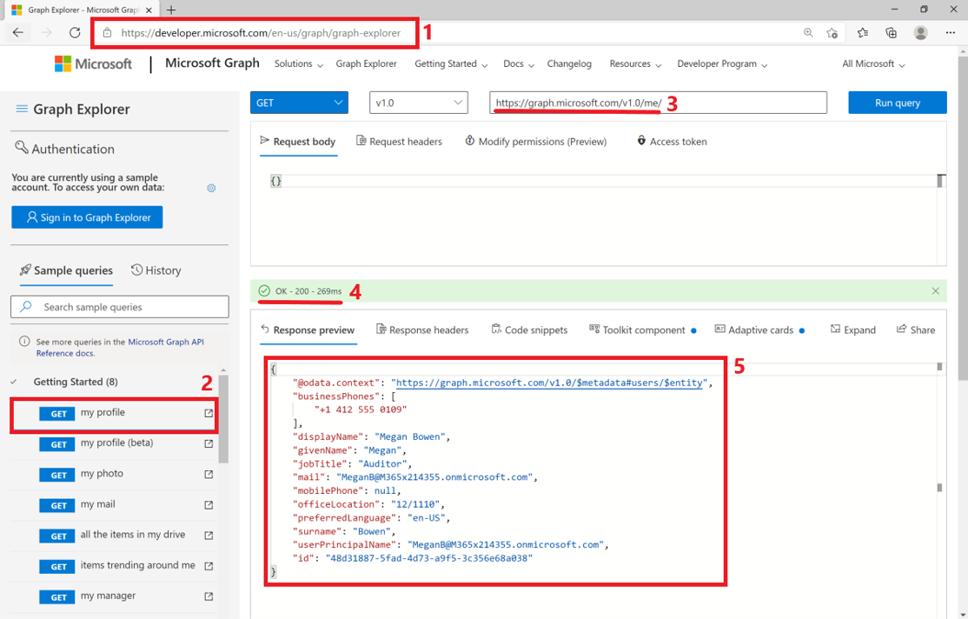Switch to the Request headers tab
The width and height of the screenshot is (968, 619).
tap(399, 141)
